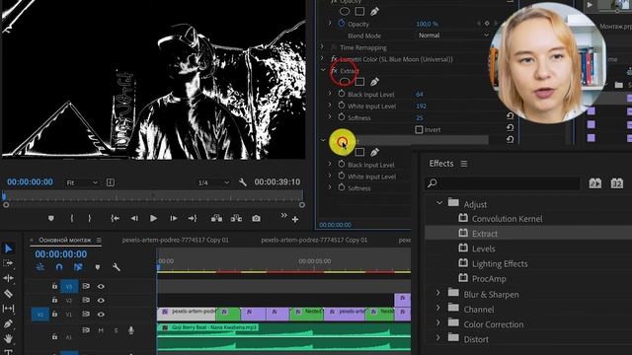This screenshot has width=632, height=355.
Task: Open the Fit zoom level dropdown
Action: [x=82, y=182]
